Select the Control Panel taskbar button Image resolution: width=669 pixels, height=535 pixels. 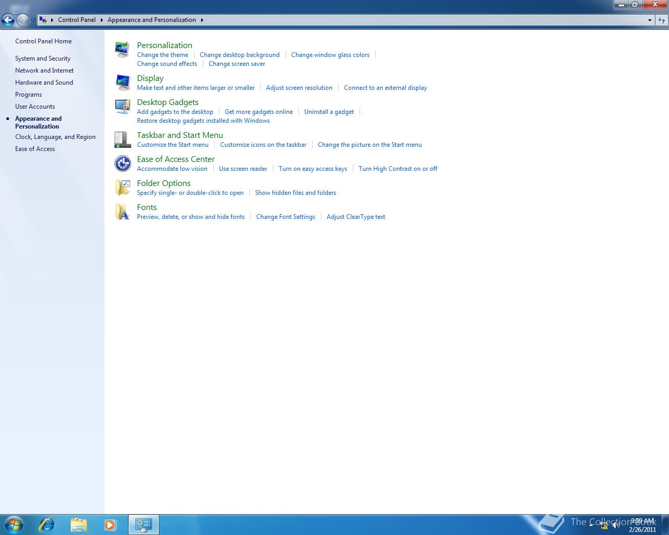[x=143, y=525]
